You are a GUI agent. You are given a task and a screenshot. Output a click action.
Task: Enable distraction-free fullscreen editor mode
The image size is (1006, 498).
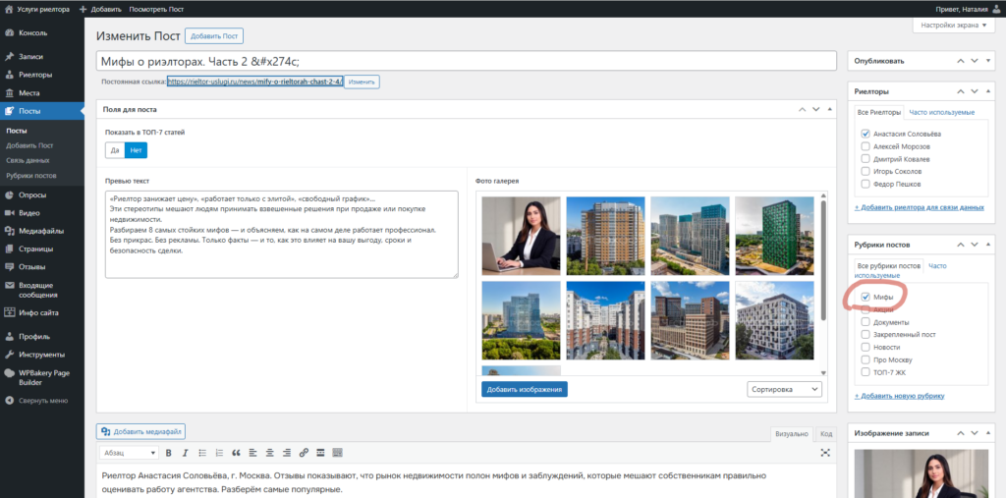(825, 453)
